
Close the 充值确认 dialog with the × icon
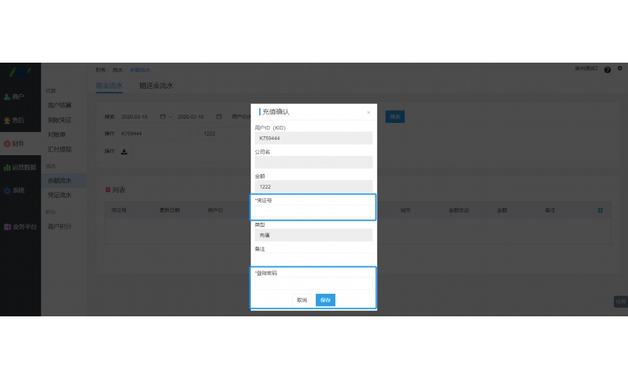coord(368,112)
